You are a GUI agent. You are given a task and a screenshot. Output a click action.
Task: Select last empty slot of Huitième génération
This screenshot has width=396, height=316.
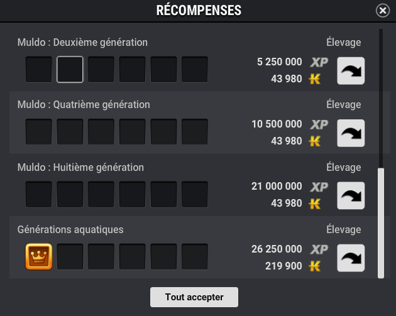[x=195, y=194]
